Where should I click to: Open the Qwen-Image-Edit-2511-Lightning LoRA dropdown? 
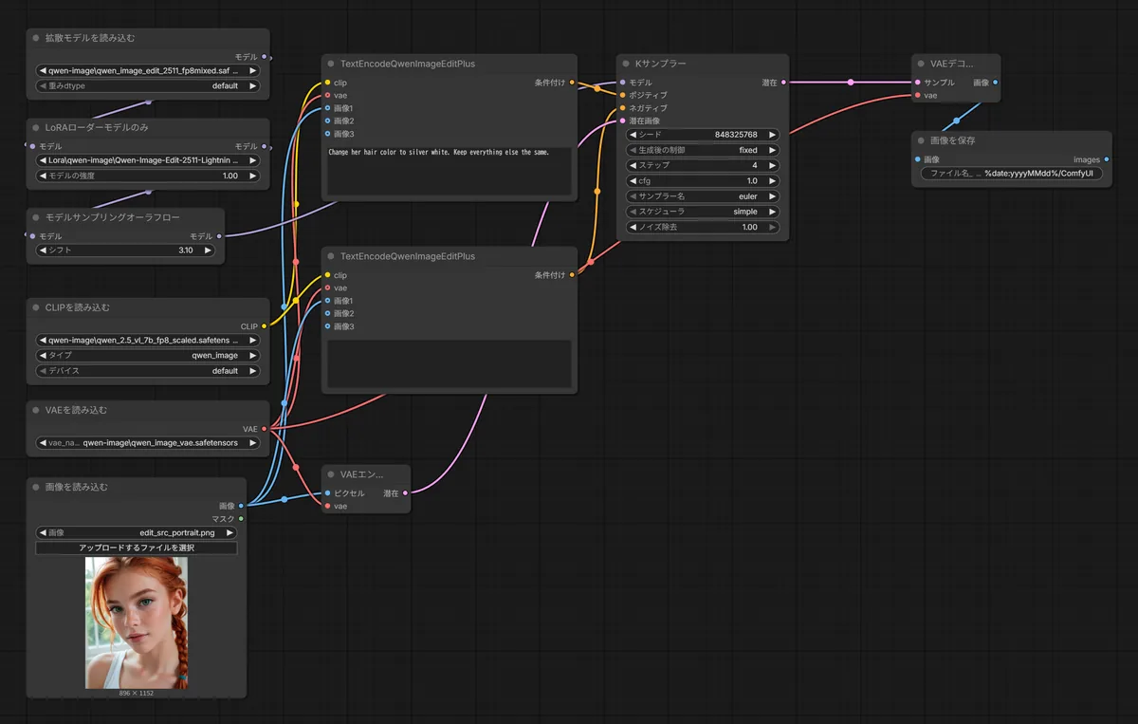[148, 160]
